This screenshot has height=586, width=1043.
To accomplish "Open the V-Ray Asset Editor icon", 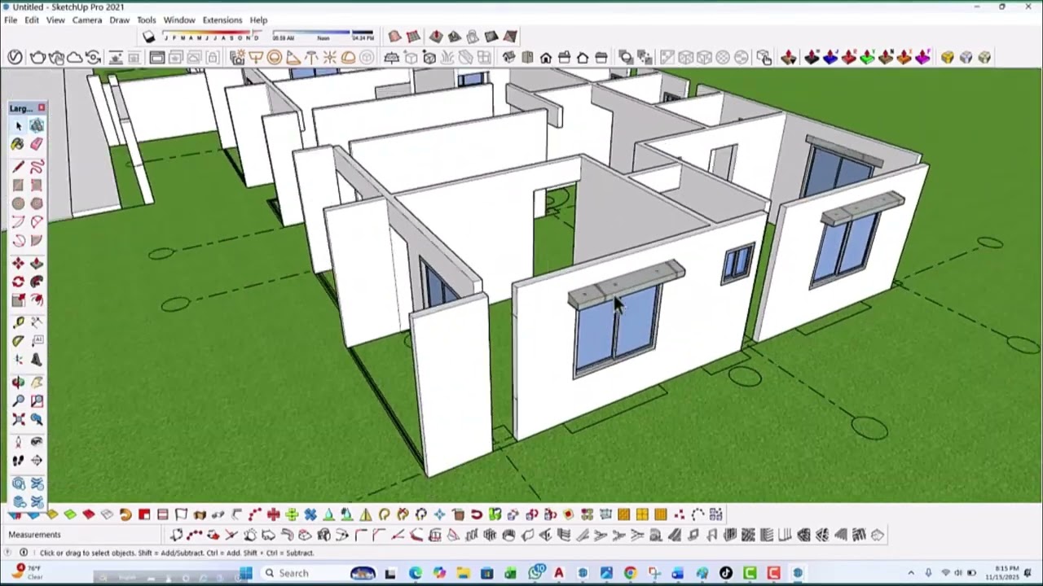I will (15, 57).
